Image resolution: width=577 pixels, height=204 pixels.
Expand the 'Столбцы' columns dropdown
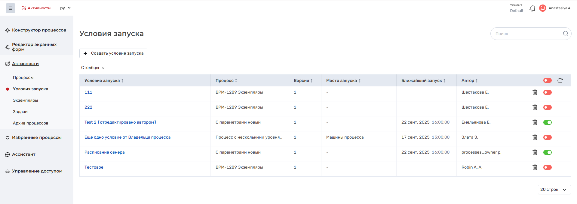point(93,68)
